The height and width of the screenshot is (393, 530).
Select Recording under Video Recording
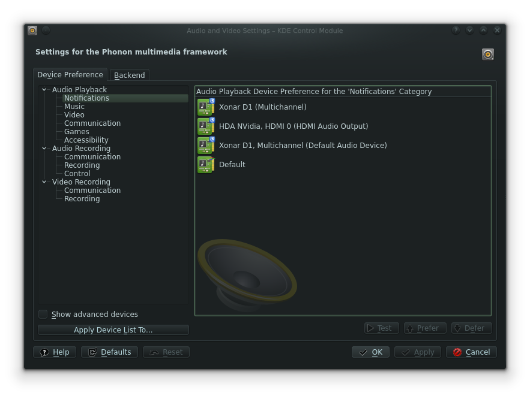[82, 199]
